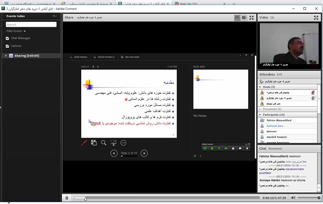Click the magnifier zoom icon under slide

click(x=104, y=143)
